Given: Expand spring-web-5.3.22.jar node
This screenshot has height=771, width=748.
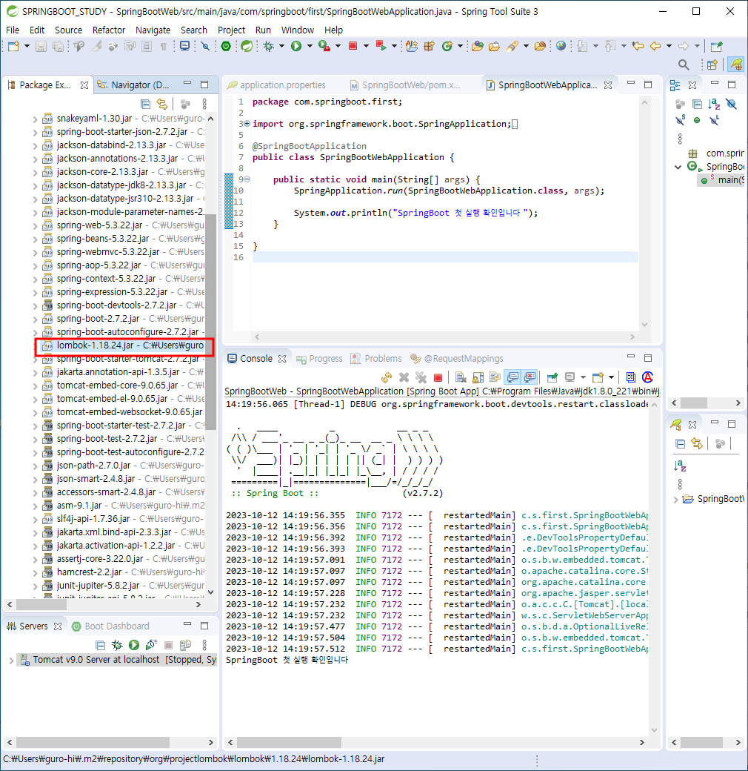Looking at the screenshot, I should [35, 226].
